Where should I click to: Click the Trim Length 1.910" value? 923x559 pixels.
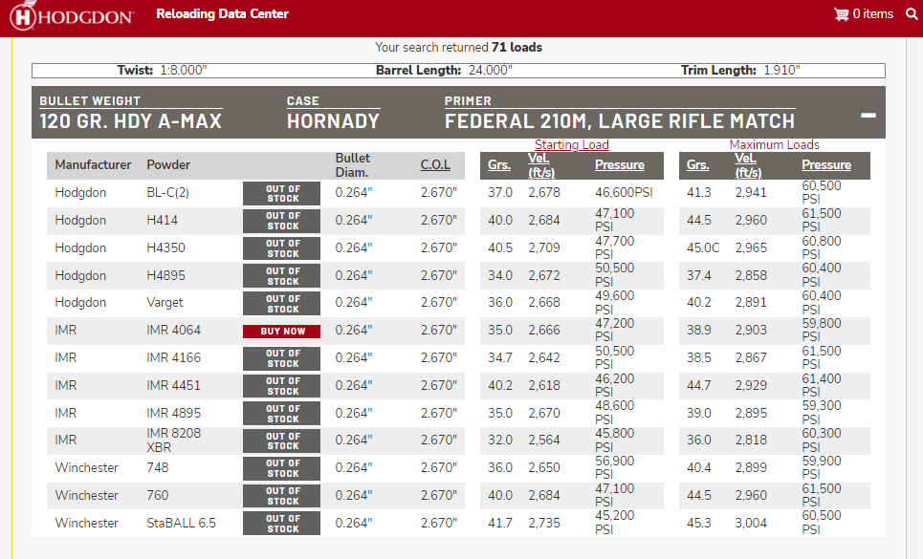pyautogui.click(x=781, y=71)
